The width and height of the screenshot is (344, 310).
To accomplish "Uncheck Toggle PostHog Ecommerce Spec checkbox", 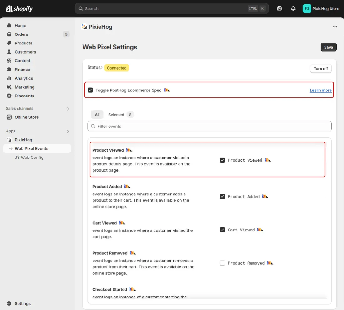I will tap(90, 90).
